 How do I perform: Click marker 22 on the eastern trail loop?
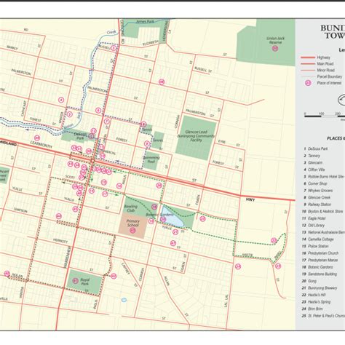tap(274, 241)
